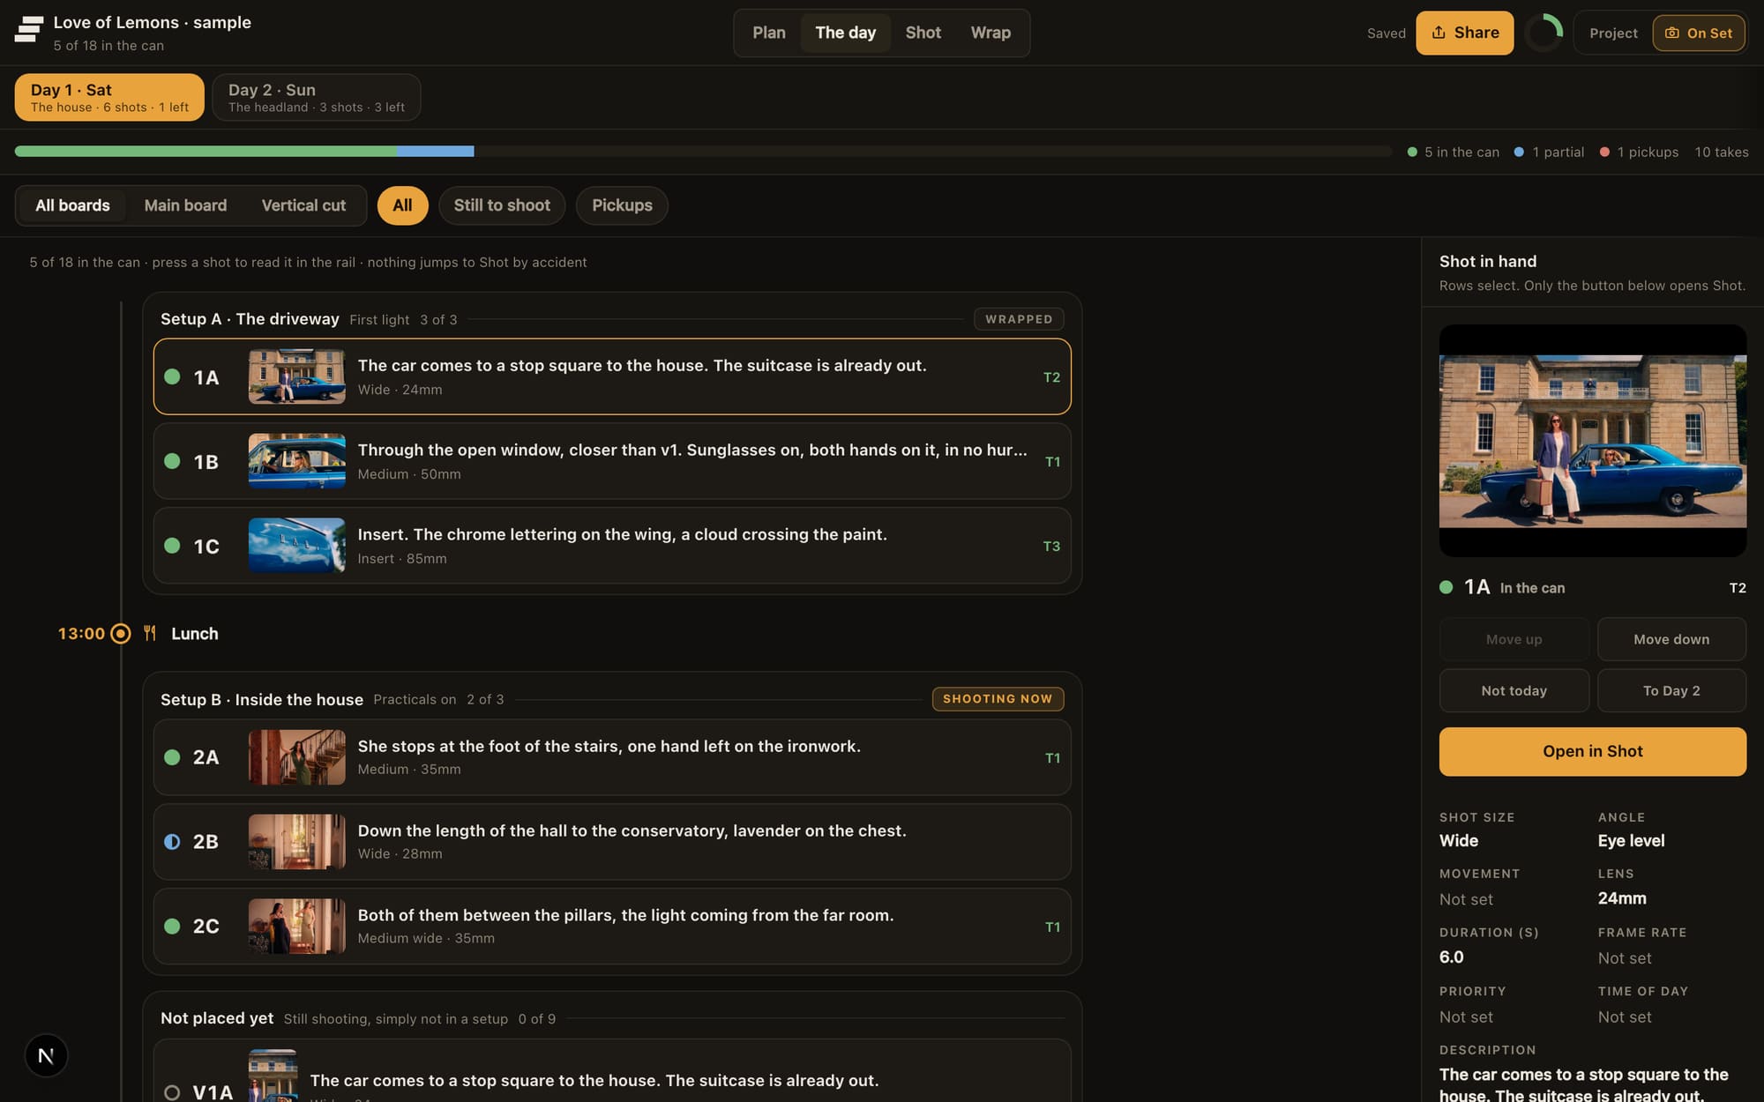Click the 2A stairs thumbnail

296,757
